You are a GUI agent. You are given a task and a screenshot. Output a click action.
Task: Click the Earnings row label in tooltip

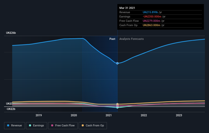125,16
